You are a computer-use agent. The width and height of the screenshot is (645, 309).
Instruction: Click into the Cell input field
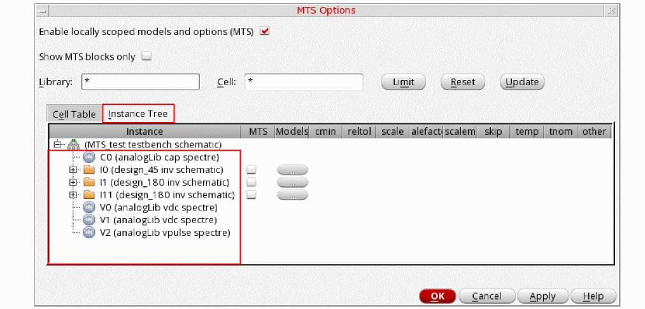[x=304, y=82]
